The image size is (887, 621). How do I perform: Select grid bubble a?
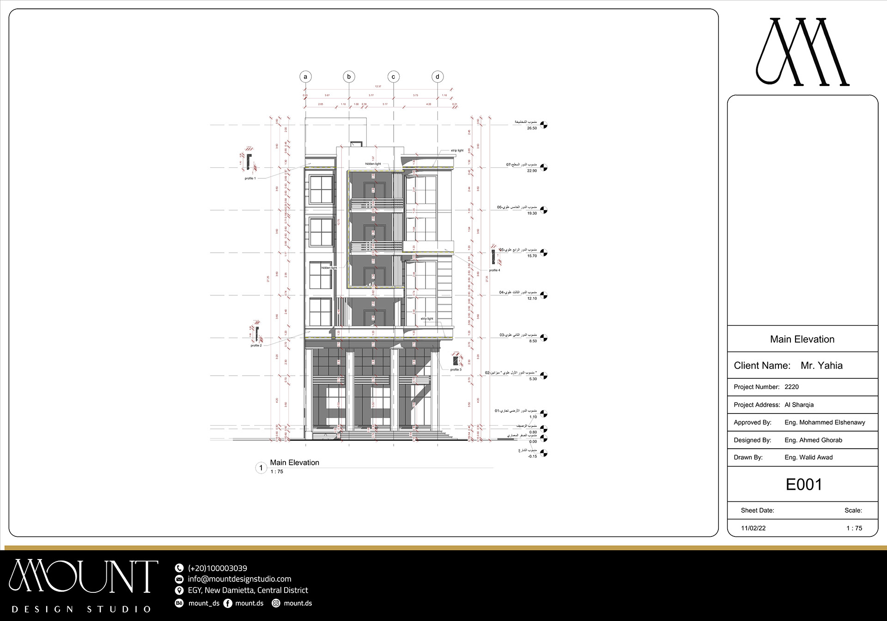pos(305,77)
